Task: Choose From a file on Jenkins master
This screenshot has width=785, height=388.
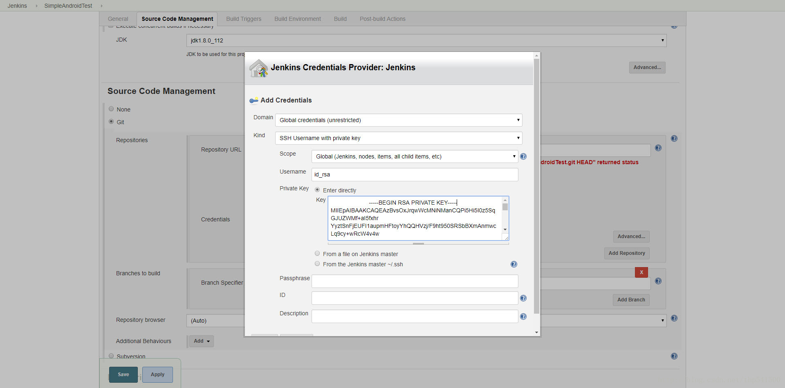Action: 317,254
